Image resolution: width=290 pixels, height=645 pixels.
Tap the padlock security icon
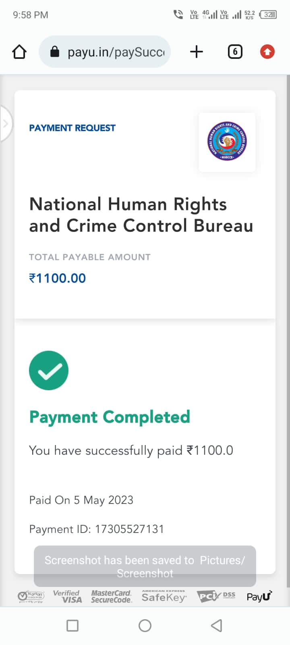(55, 52)
